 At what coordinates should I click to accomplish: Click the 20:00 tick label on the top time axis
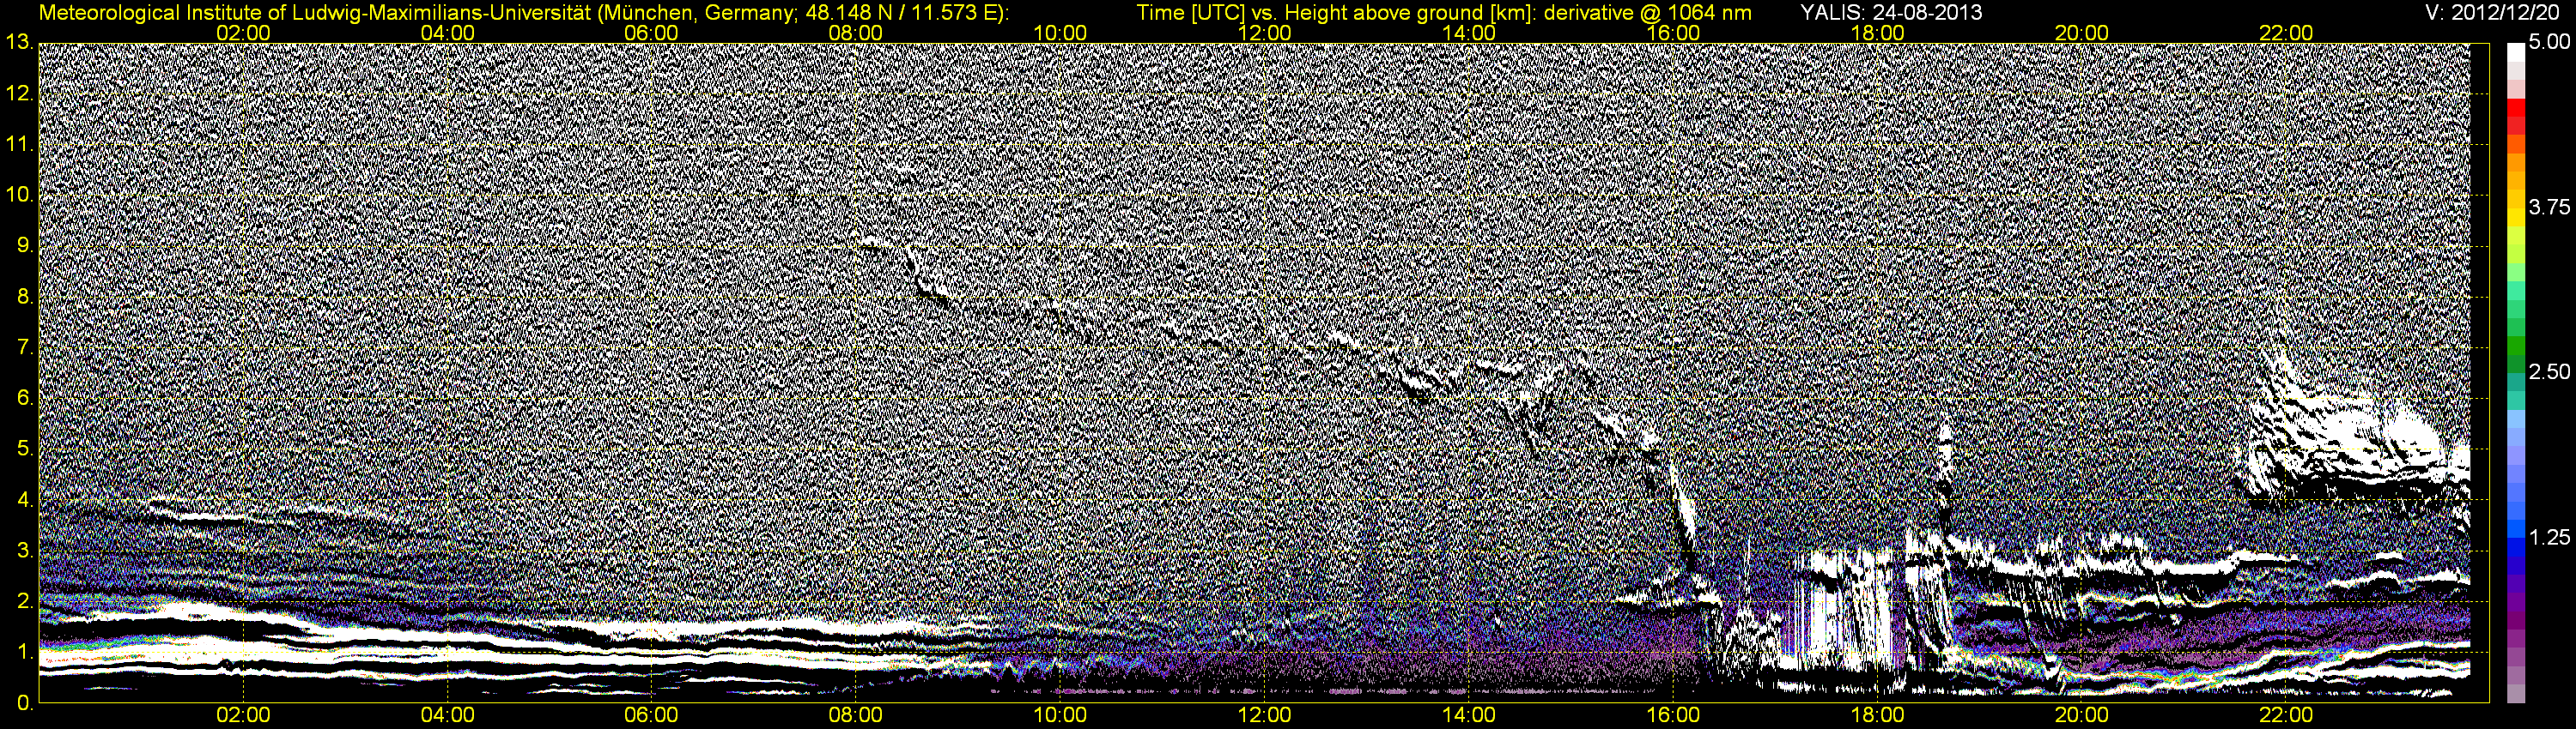click(2082, 33)
